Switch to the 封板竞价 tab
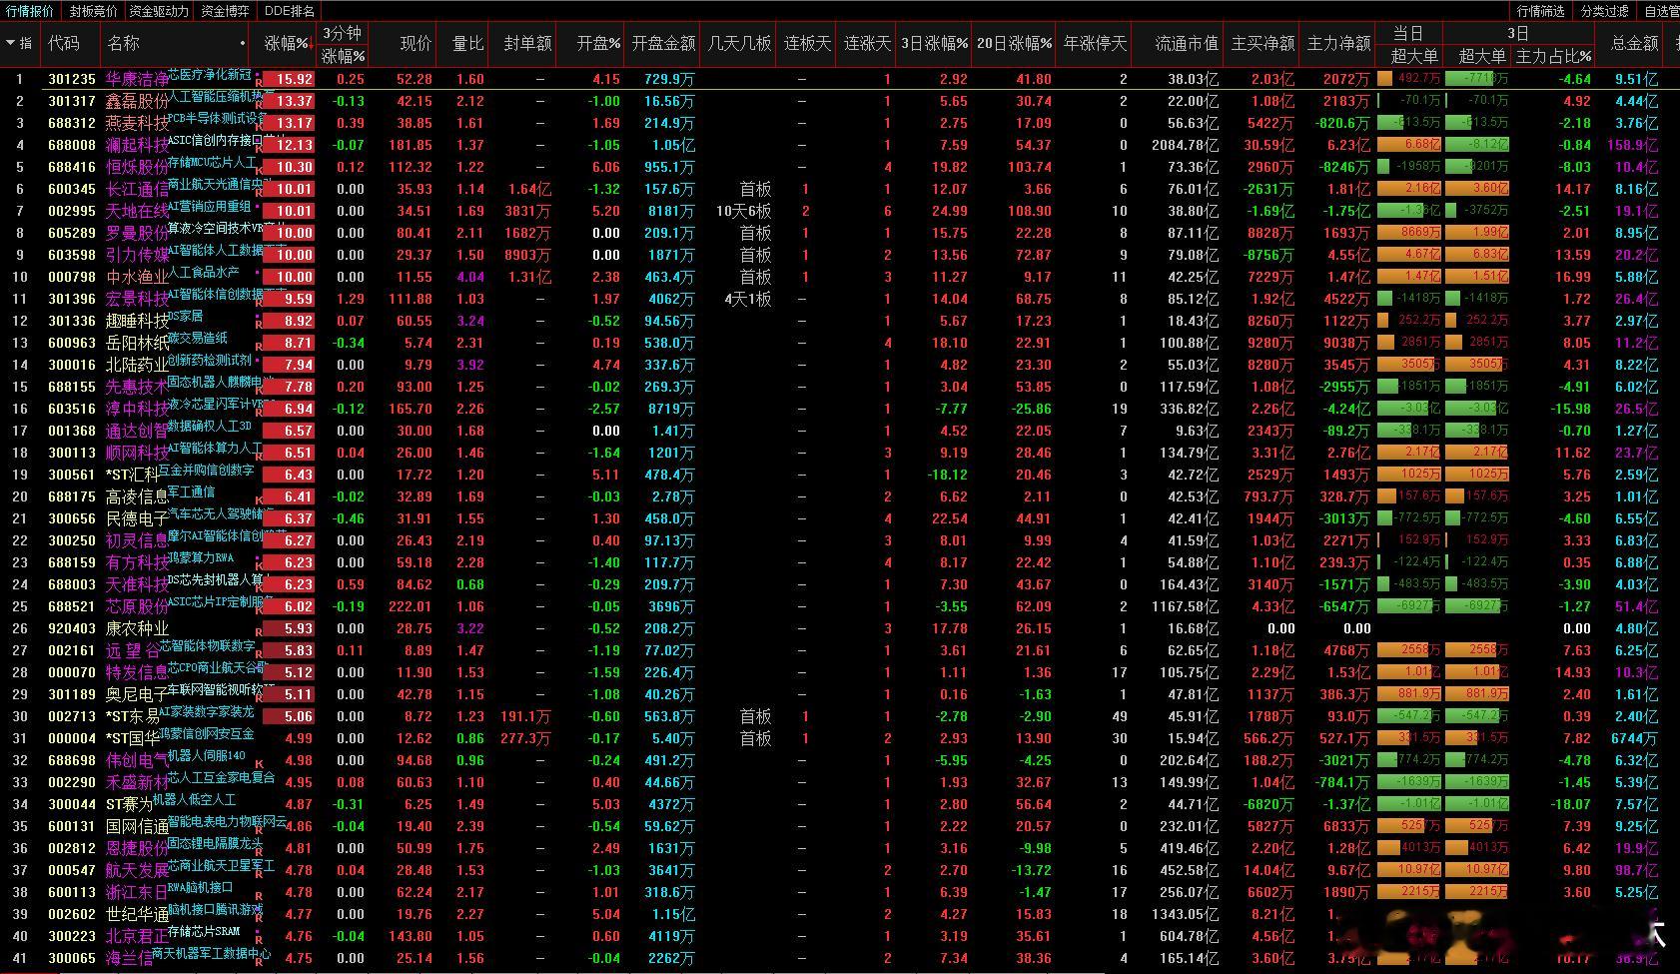 [93, 11]
